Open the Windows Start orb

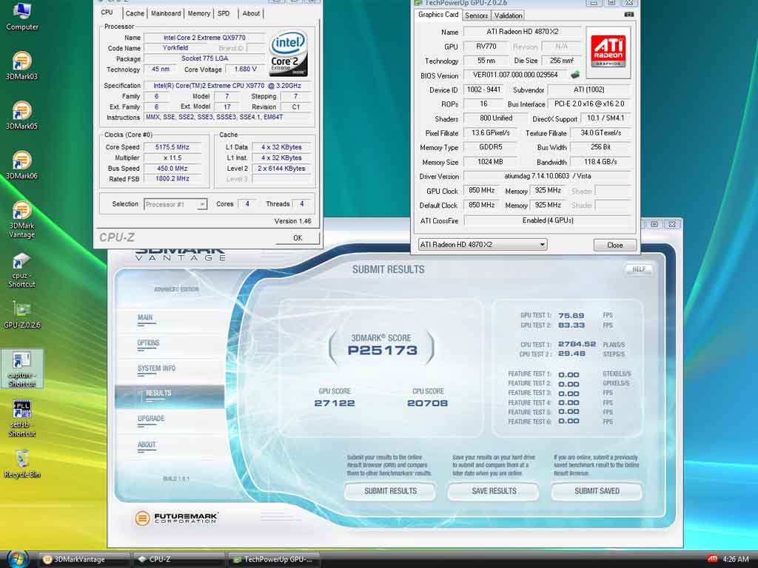pos(18,559)
